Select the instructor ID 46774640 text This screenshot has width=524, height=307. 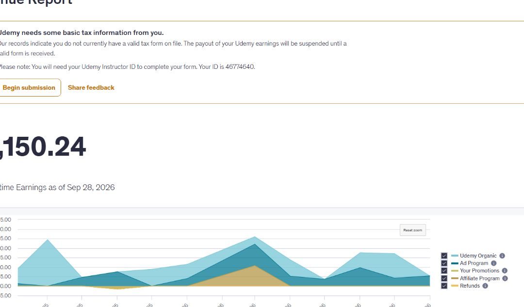point(240,66)
